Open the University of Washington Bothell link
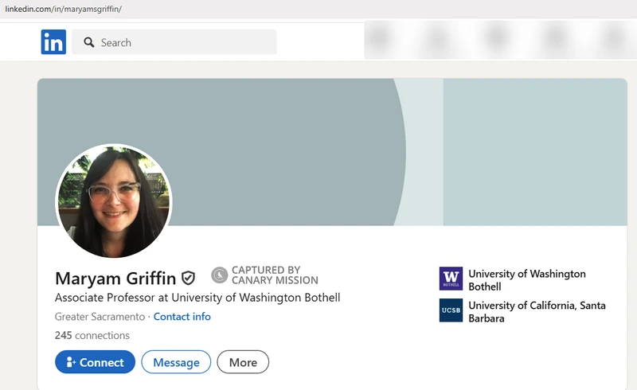This screenshot has width=637, height=390. click(x=527, y=280)
